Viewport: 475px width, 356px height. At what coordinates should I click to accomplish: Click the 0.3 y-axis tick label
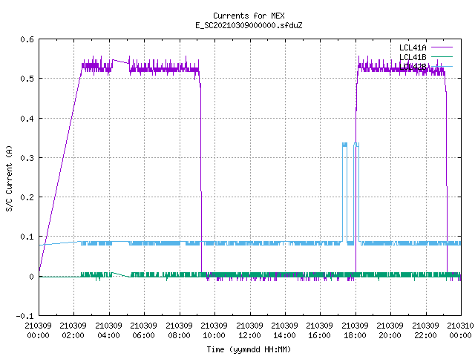[27, 158]
